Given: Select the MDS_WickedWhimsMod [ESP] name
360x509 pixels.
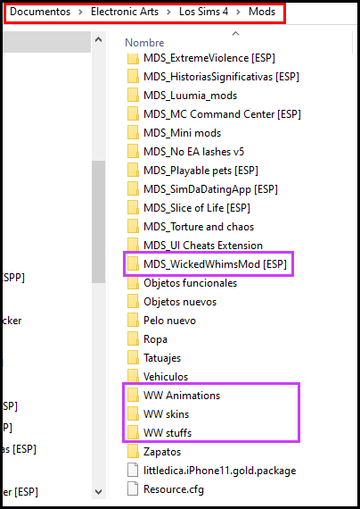Looking at the screenshot, I should [x=215, y=264].
